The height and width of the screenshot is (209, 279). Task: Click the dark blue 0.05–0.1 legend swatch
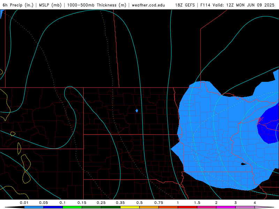pos(53,207)
